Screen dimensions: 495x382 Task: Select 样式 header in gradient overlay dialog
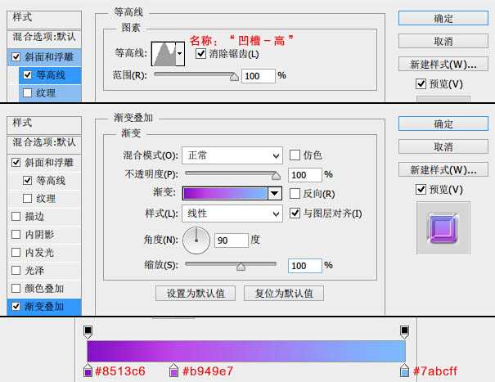44,124
